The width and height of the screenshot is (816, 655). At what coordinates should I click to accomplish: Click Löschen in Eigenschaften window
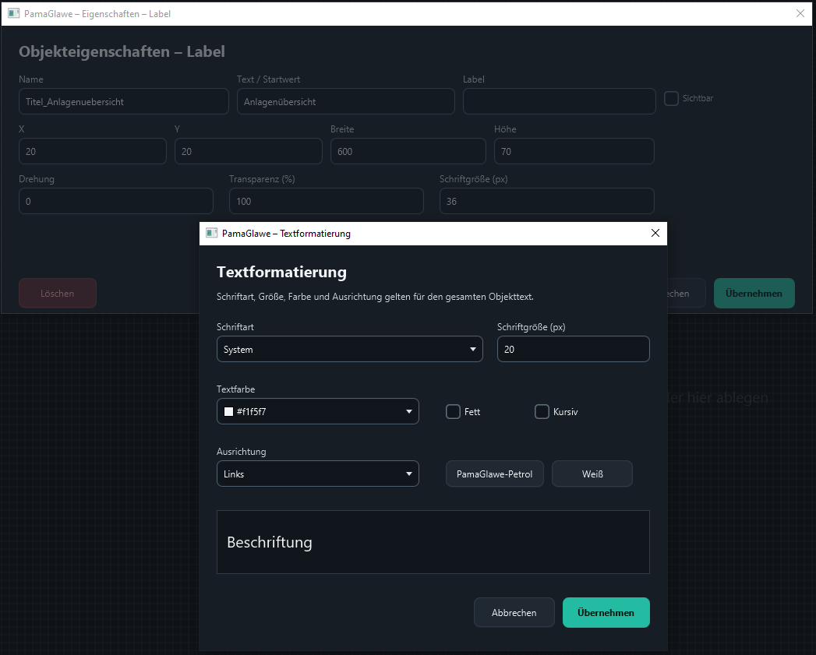(58, 294)
